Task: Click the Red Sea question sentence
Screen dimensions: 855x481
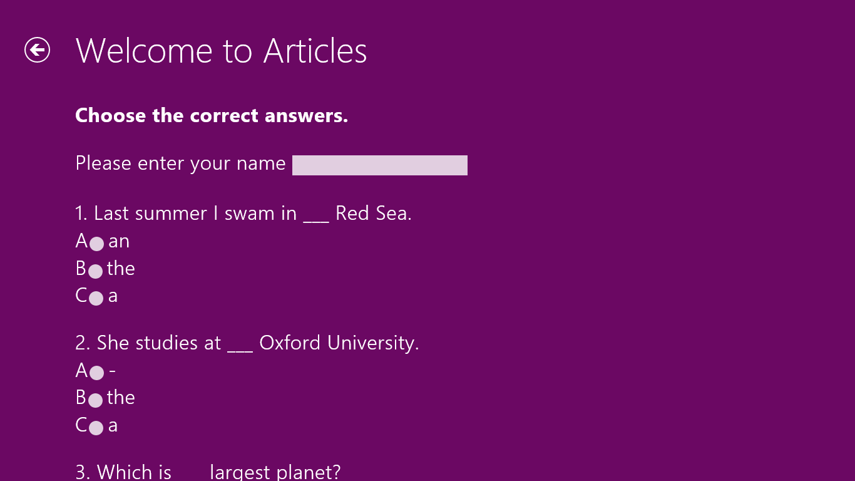Action: click(243, 214)
